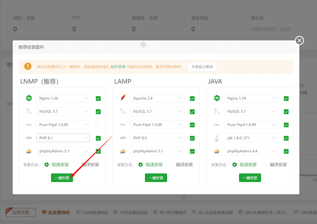Click the 5分钟极速响应 support icon
The width and height of the screenshot is (317, 224).
coord(78,212)
